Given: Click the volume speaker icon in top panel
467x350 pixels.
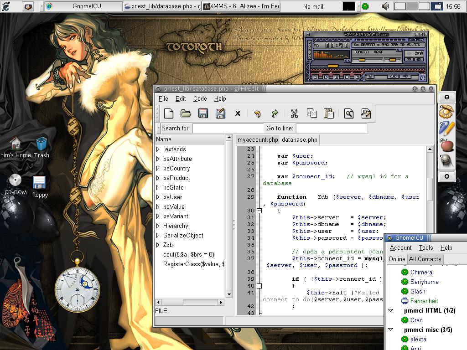Looking at the screenshot, I should (x=385, y=6).
